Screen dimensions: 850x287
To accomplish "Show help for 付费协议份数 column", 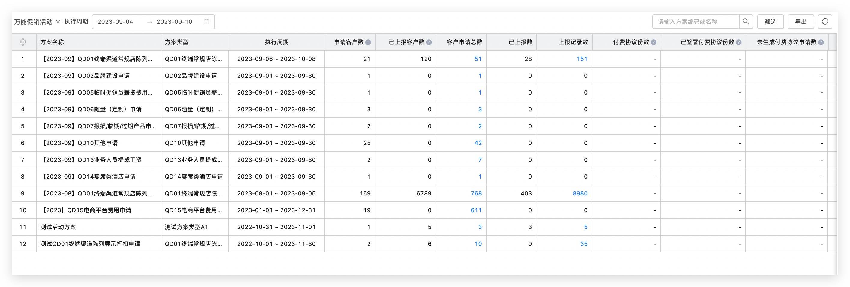I will click(654, 42).
